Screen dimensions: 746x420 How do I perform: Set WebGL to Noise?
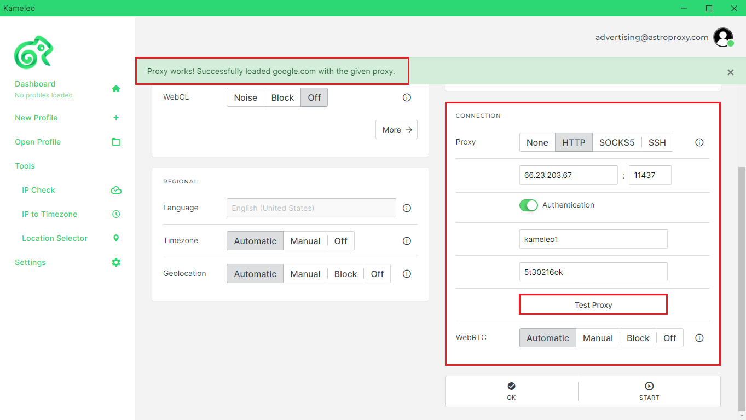(245, 97)
